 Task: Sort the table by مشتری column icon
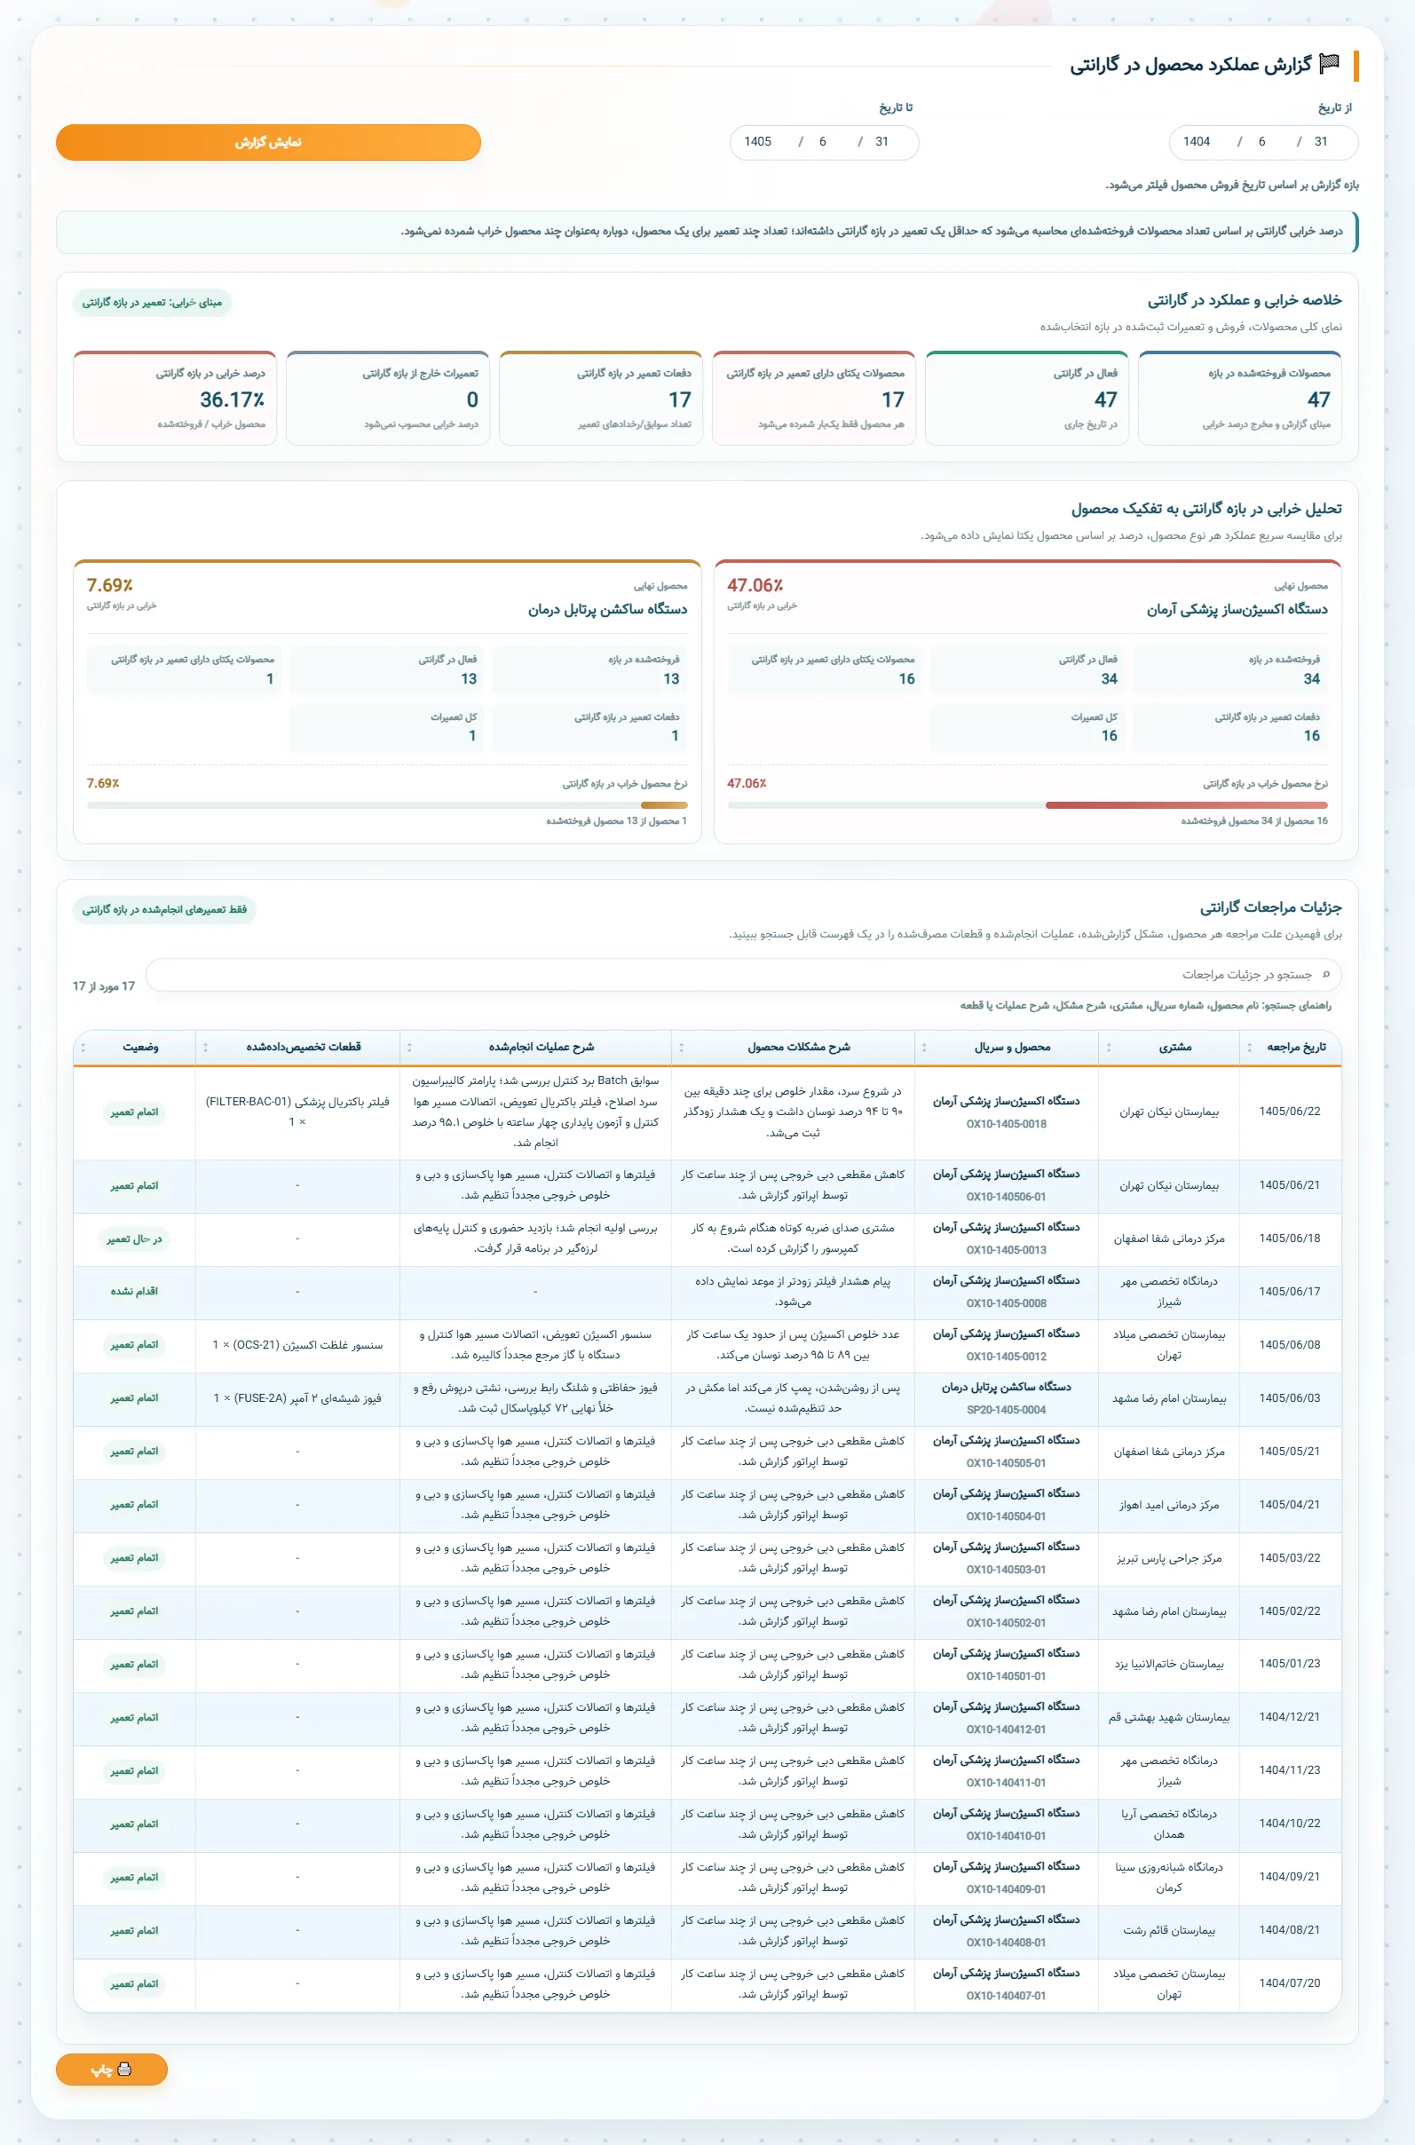tap(1108, 1048)
